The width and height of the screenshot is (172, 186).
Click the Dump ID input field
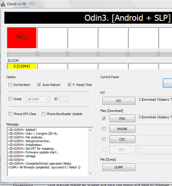click(x=64, y=99)
